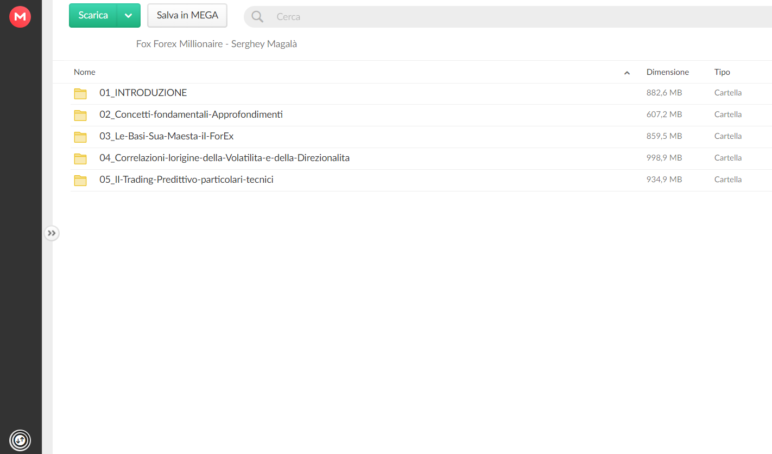Image resolution: width=772 pixels, height=454 pixels.
Task: Click the MEGA logo icon
Action: (x=20, y=17)
